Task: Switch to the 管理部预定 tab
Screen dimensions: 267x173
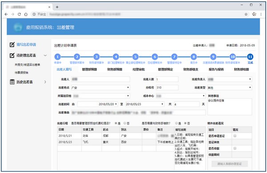Action: [x=166, y=69]
